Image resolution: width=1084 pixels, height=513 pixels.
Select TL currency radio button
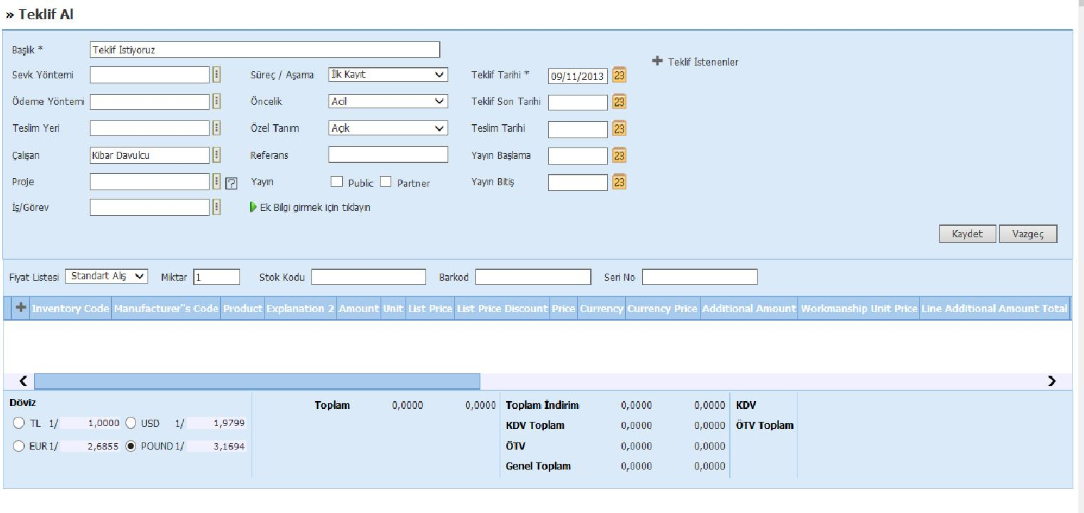(19, 423)
